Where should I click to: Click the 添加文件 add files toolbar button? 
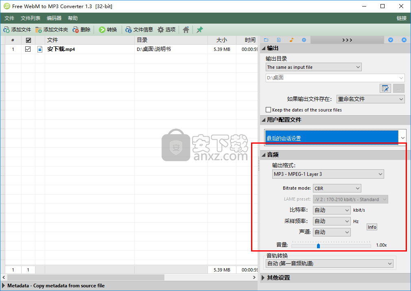17,30
